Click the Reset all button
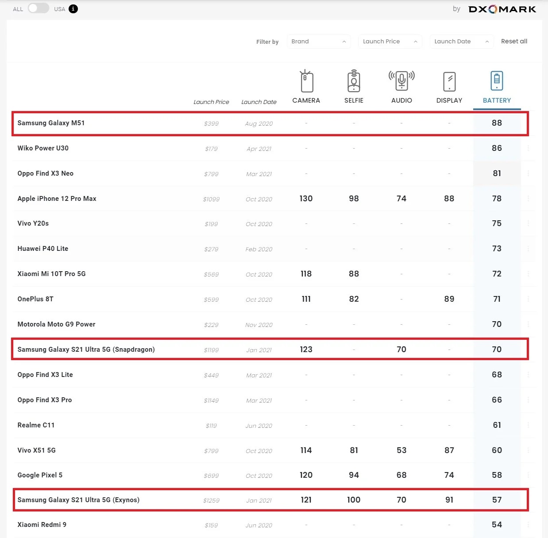The image size is (548, 538). pos(514,41)
